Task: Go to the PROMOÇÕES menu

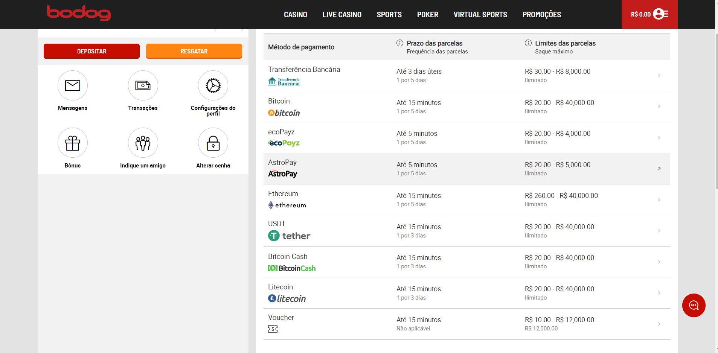Action: tap(542, 15)
